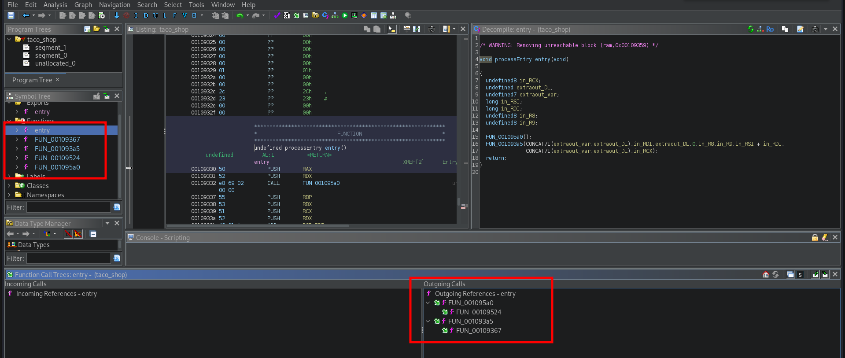Open the Tools menu

196,4
